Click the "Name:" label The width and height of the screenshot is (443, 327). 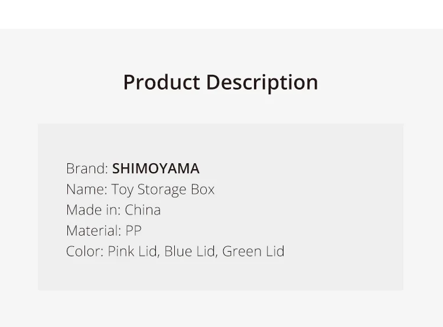[x=86, y=189]
